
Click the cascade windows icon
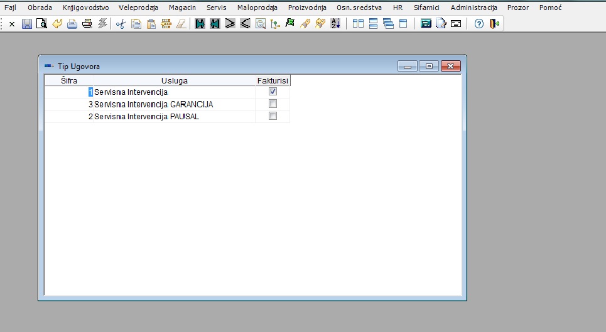388,24
